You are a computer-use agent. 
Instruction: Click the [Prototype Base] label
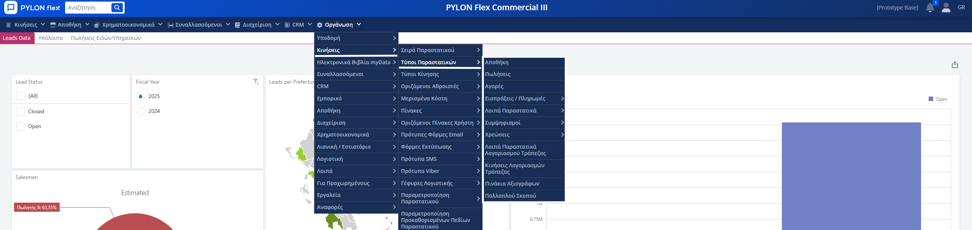point(897,8)
